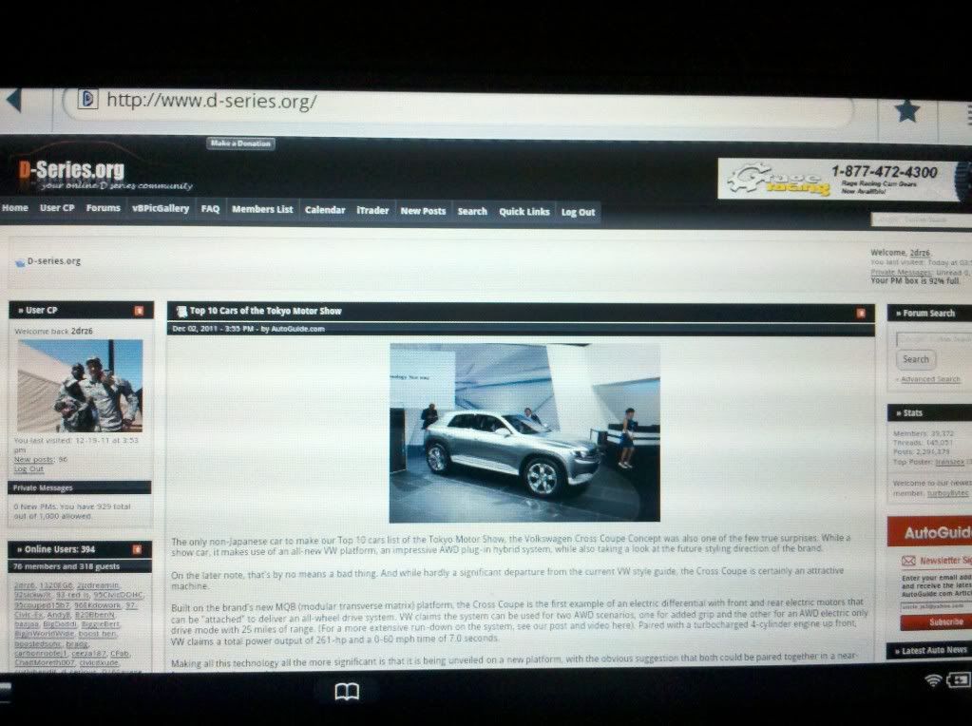Click the Stats panel header
The image size is (972, 726).
pyautogui.click(x=930, y=413)
